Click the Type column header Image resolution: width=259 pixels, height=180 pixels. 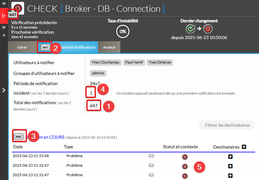pyautogui.click(x=69, y=147)
